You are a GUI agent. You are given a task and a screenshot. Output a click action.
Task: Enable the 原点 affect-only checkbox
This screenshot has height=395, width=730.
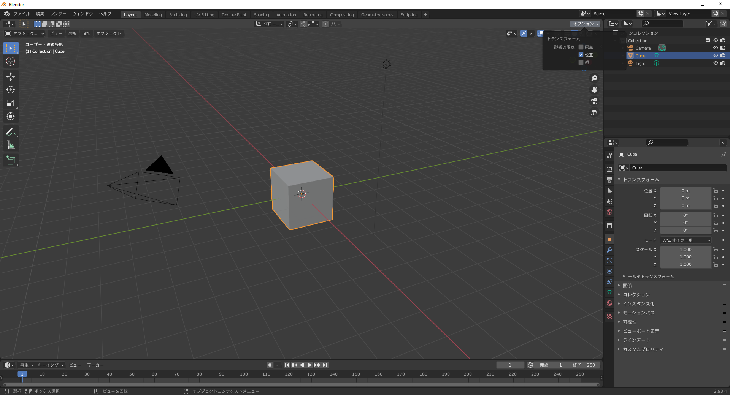[581, 47]
